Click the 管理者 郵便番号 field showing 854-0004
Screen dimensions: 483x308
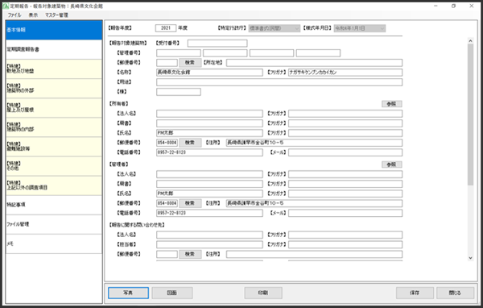pyautogui.click(x=167, y=203)
